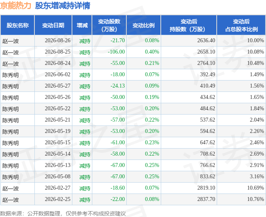Image resolution: width=266 pixels, height=217 pixels.
Task: Click the 增减 column header
Action: point(82,25)
